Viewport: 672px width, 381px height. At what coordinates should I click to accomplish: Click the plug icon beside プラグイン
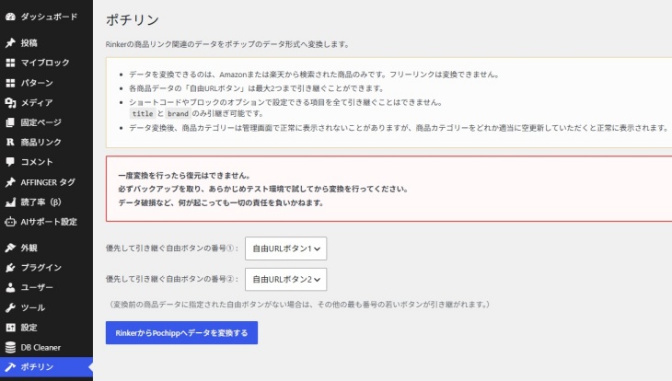[x=10, y=268]
